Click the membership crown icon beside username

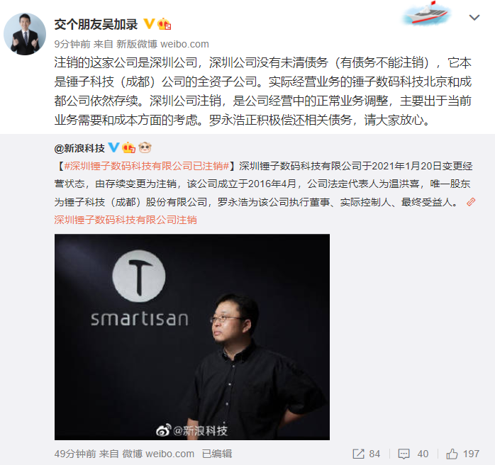pyautogui.click(x=164, y=24)
